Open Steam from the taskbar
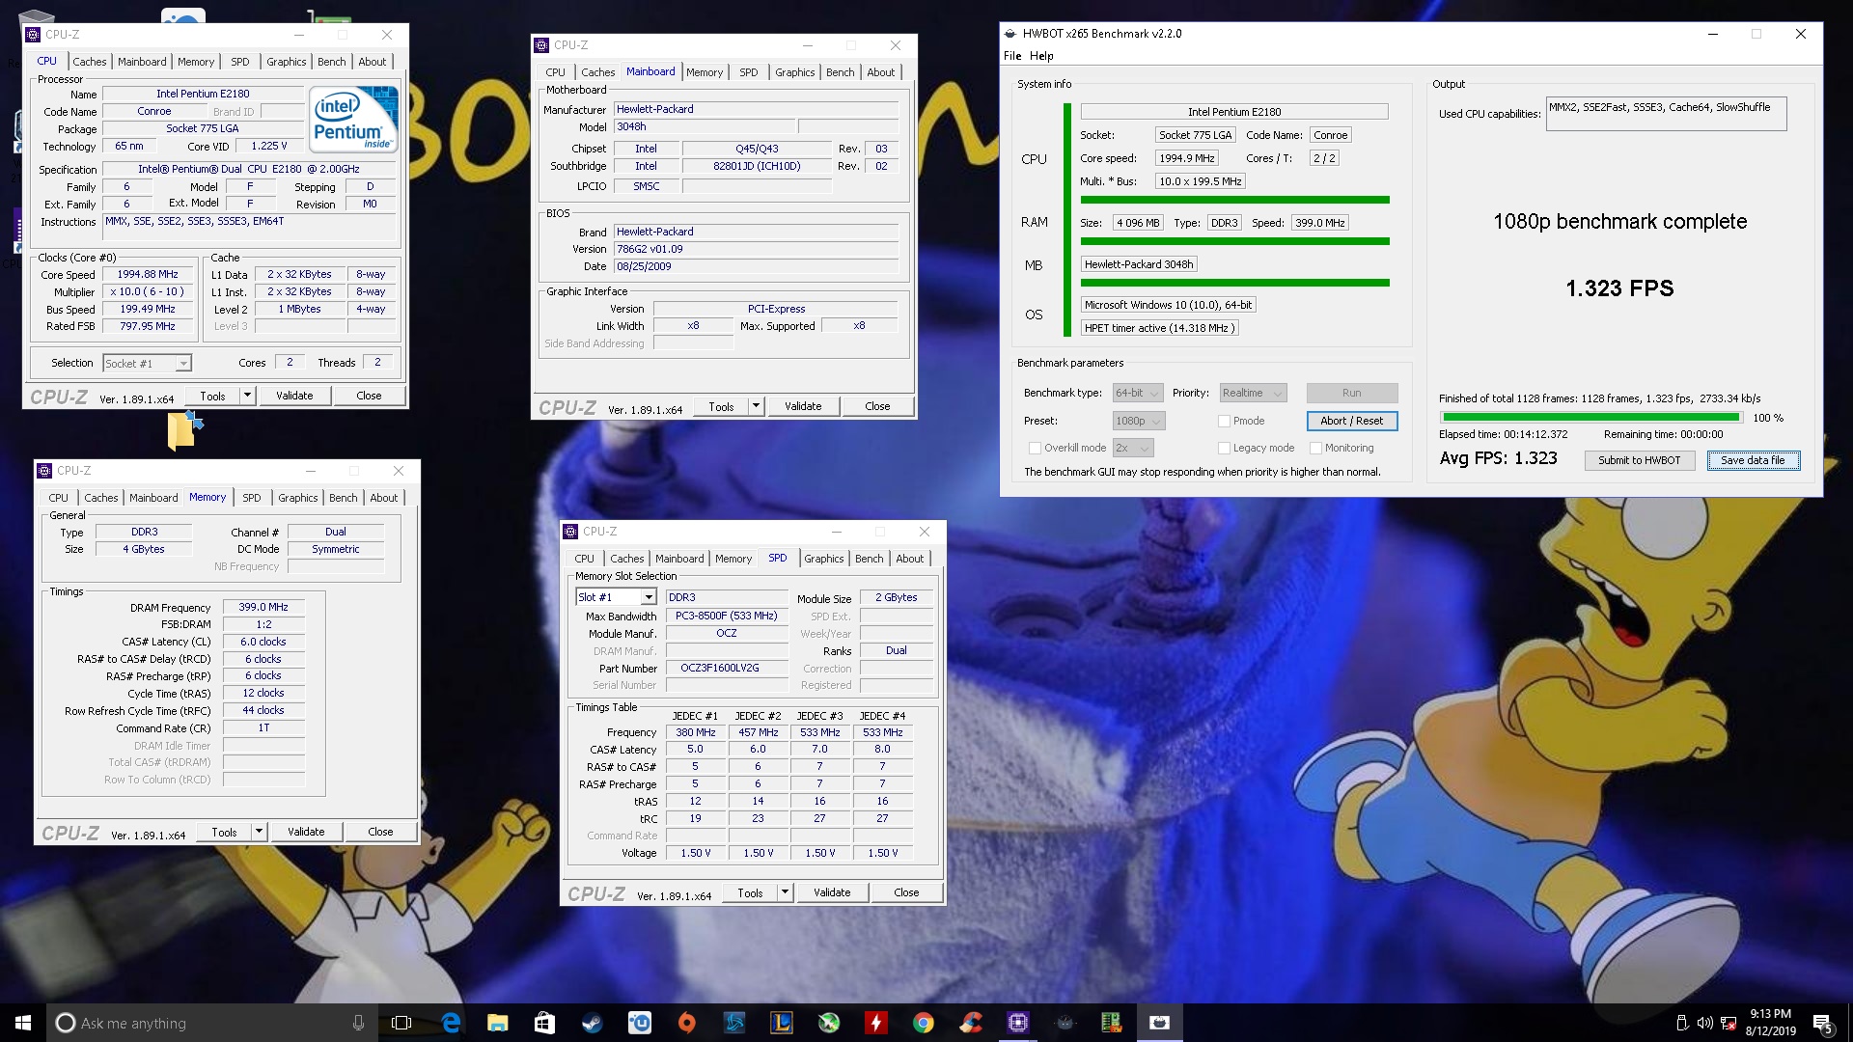The height and width of the screenshot is (1042, 1853). (x=592, y=1023)
